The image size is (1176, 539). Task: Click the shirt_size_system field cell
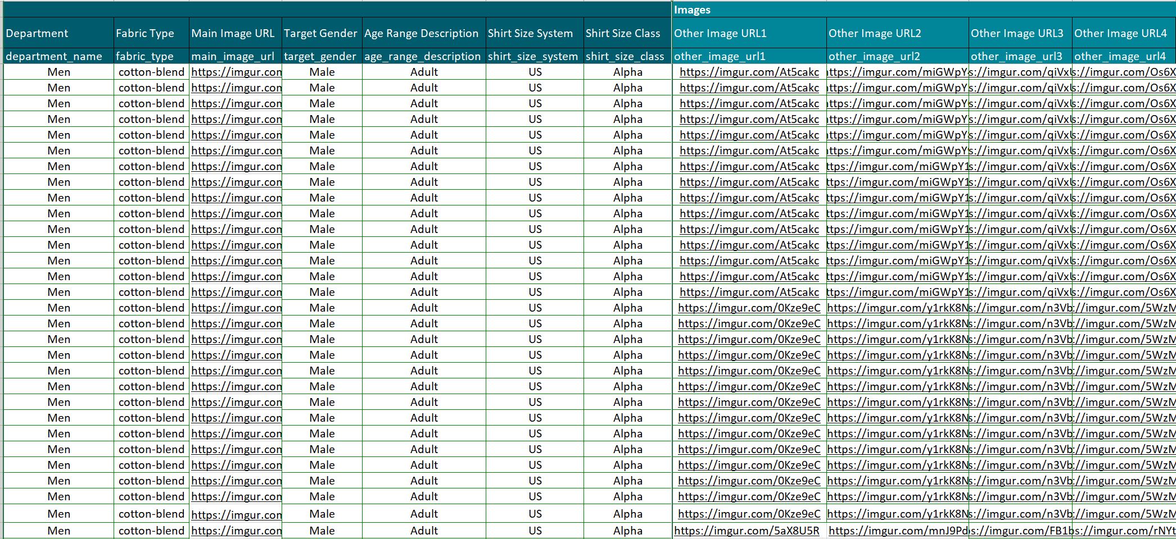pyautogui.click(x=535, y=56)
